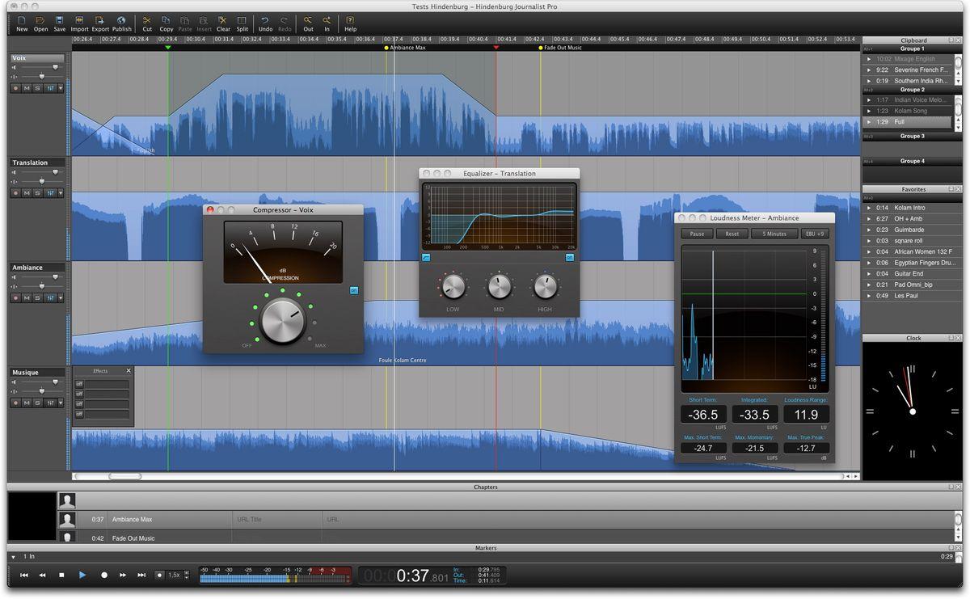Click the Pause button in the Loudness Meter
Image resolution: width=970 pixels, height=599 pixels.
(x=697, y=234)
